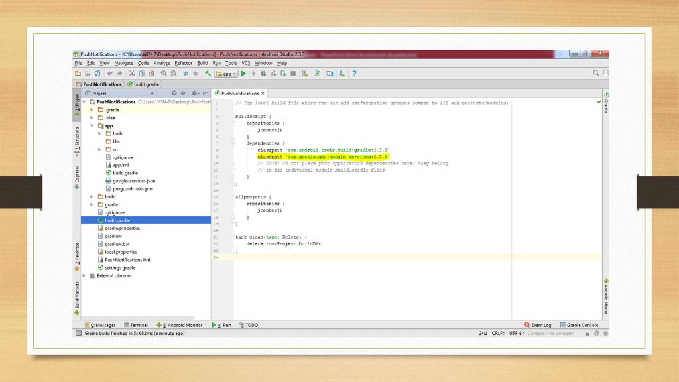Click the highlighted google-services classpath line

[324, 157]
